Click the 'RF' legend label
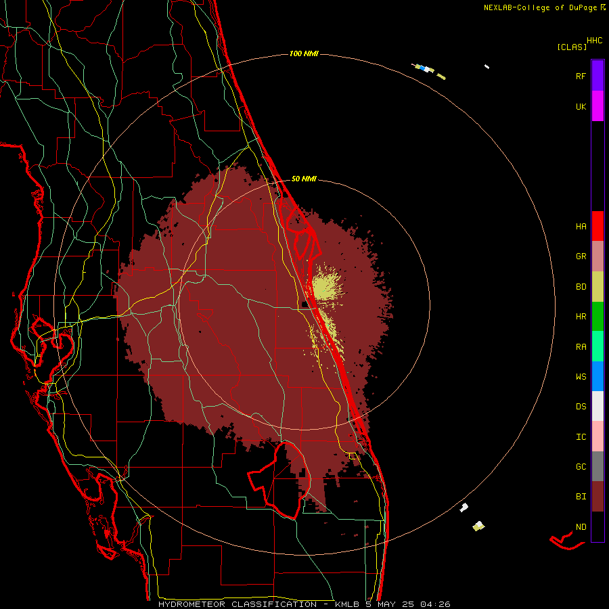609x609 pixels. pyautogui.click(x=581, y=76)
